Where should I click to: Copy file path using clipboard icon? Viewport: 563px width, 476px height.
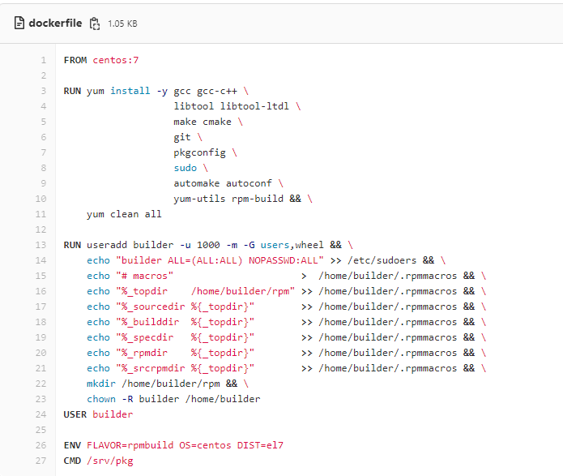click(x=95, y=24)
